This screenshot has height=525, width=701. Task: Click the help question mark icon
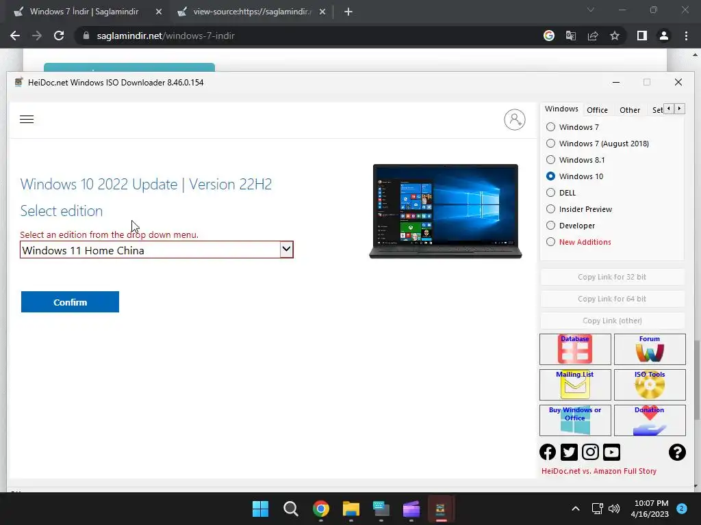pyautogui.click(x=677, y=452)
